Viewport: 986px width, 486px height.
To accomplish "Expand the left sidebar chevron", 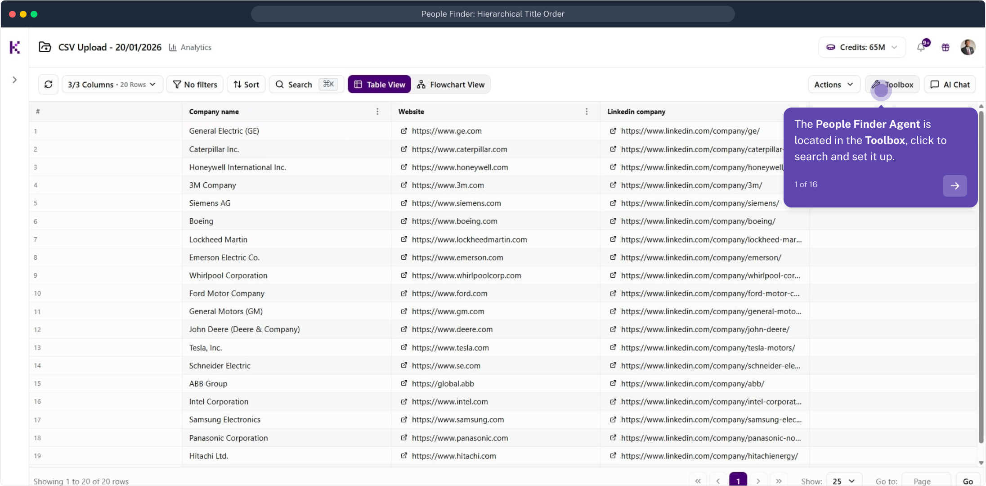I will (15, 80).
